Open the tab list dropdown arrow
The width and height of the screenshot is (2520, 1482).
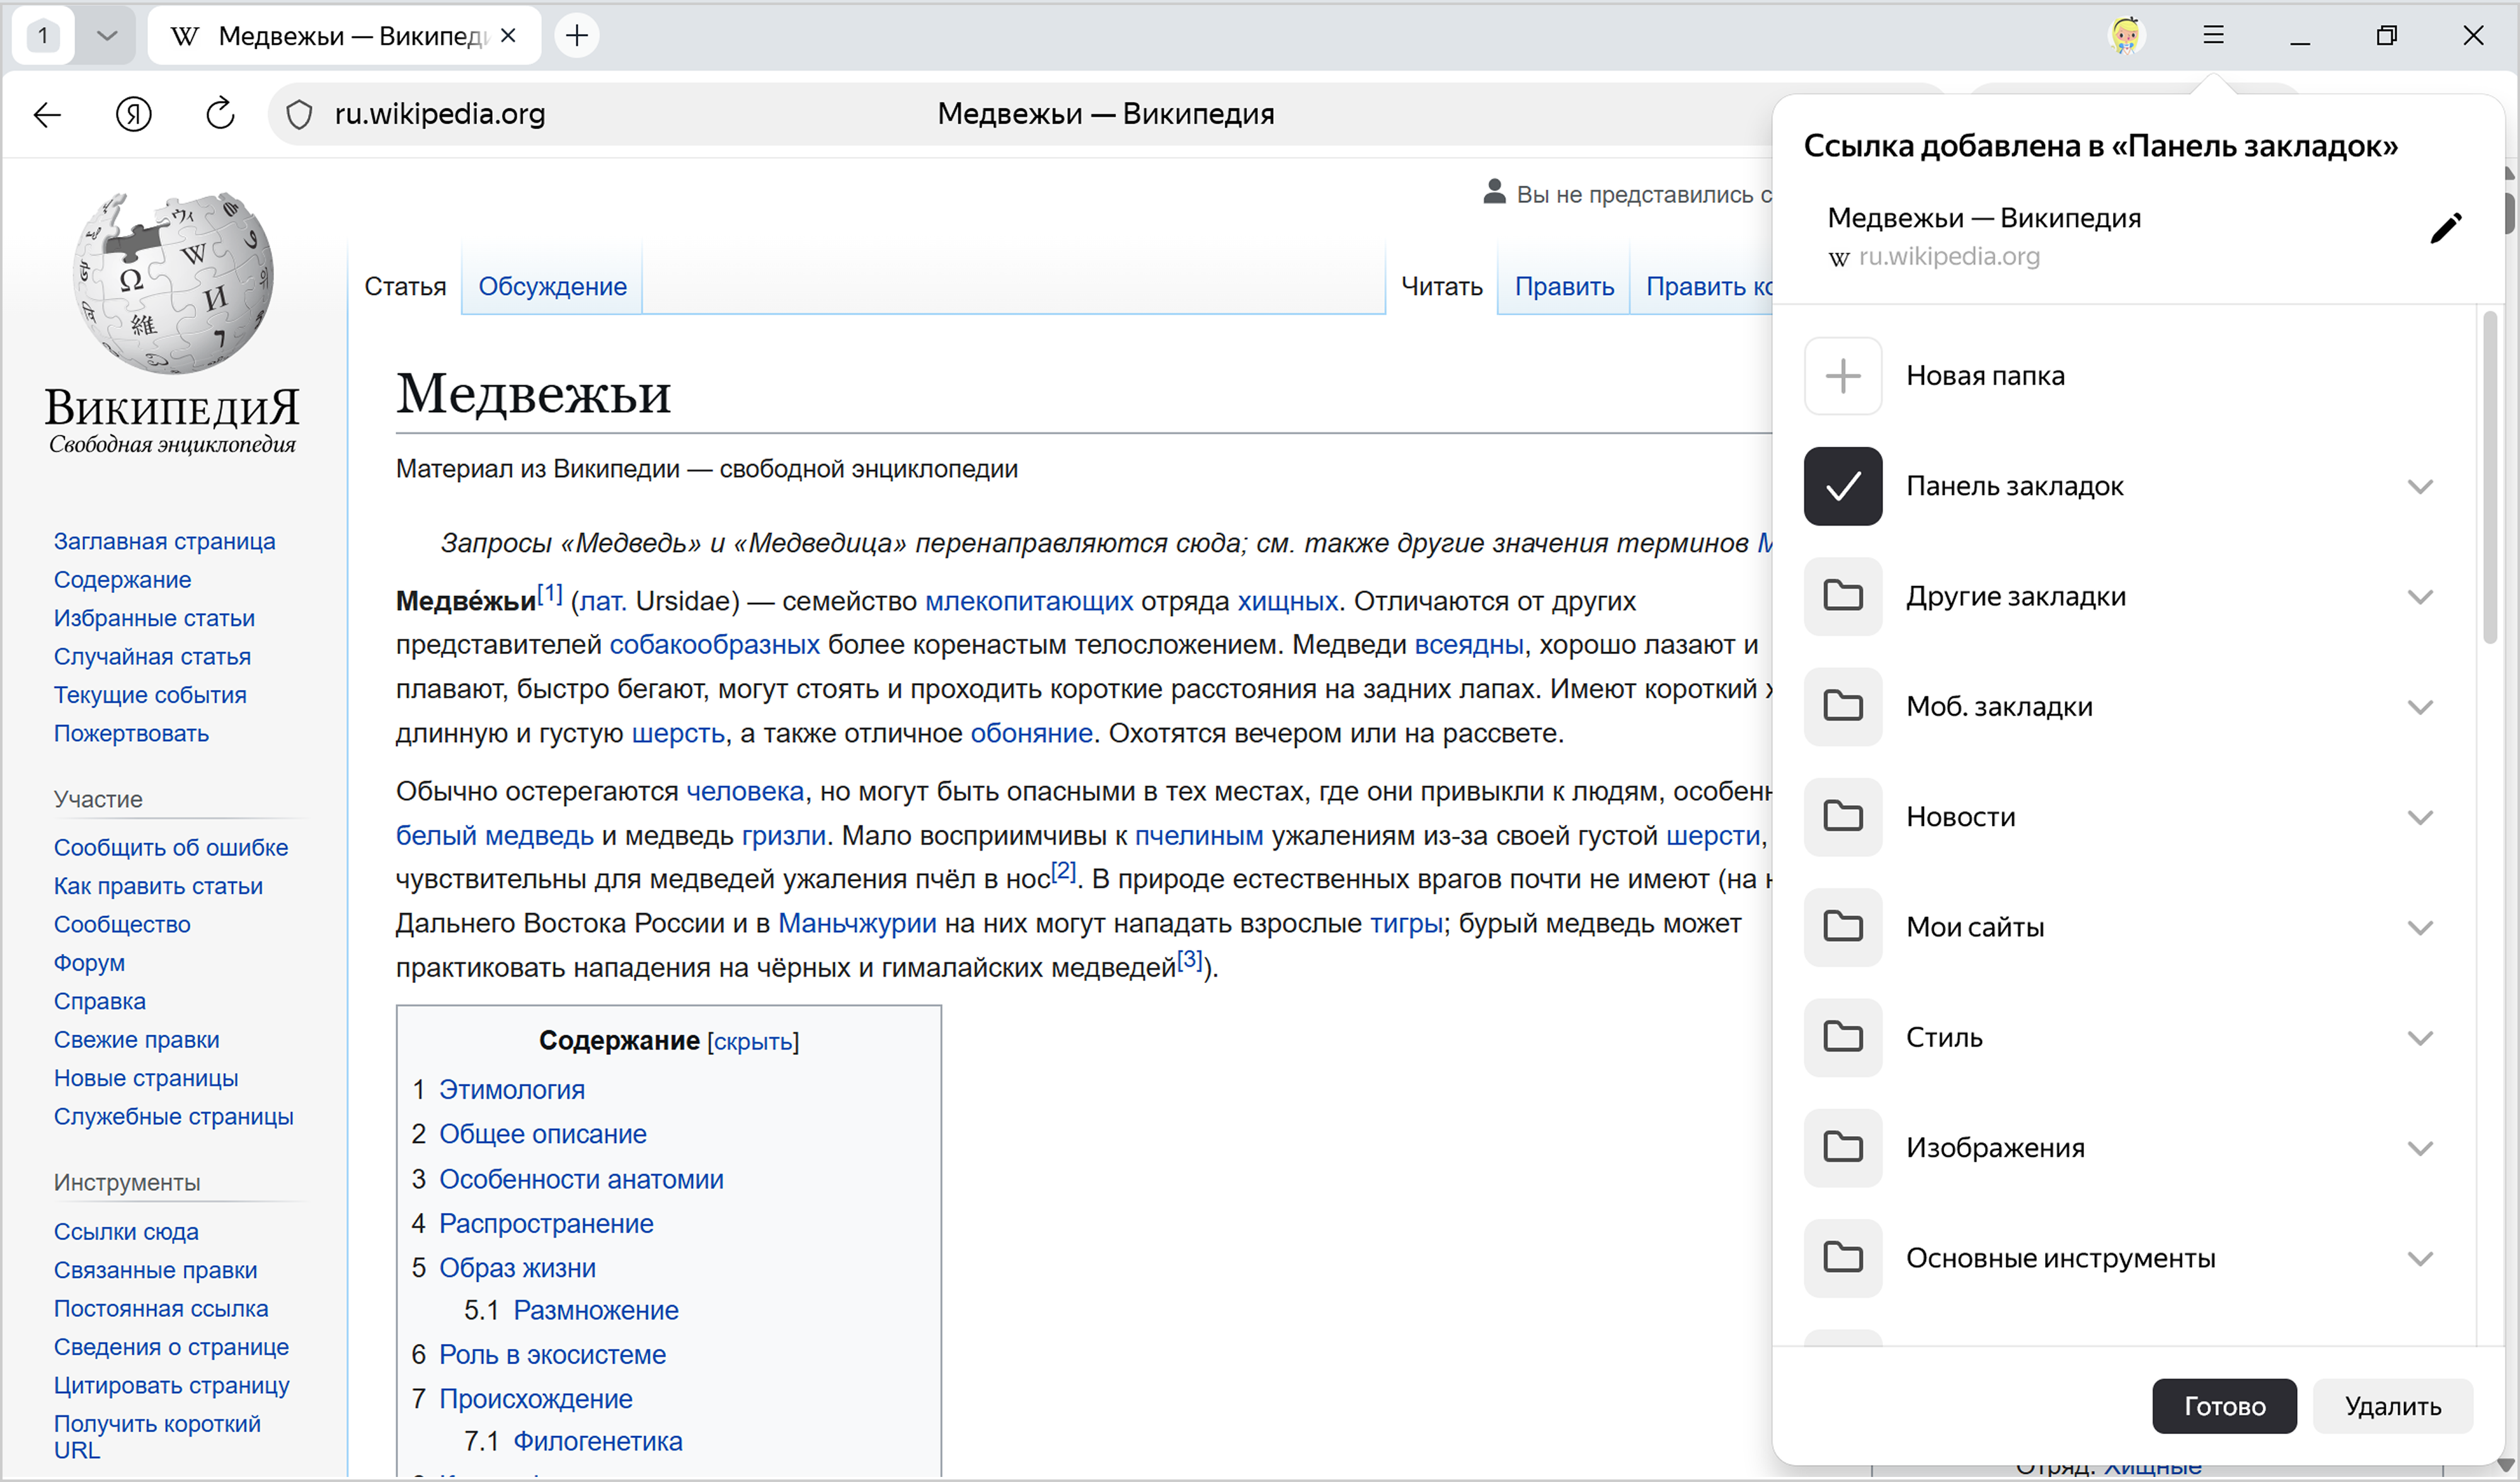tap(107, 36)
